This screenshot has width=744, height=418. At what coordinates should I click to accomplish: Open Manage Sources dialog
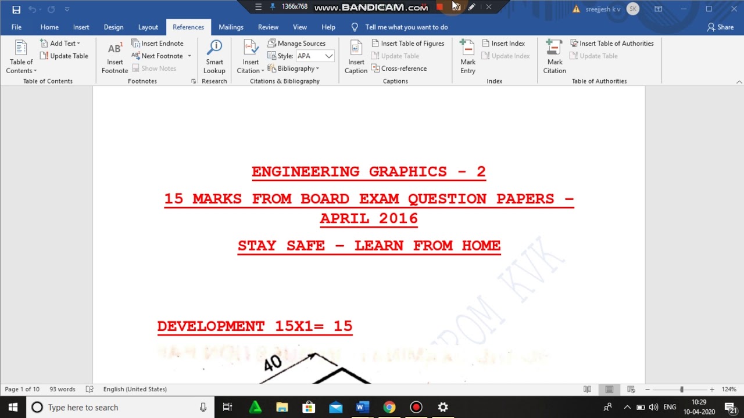[296, 44]
